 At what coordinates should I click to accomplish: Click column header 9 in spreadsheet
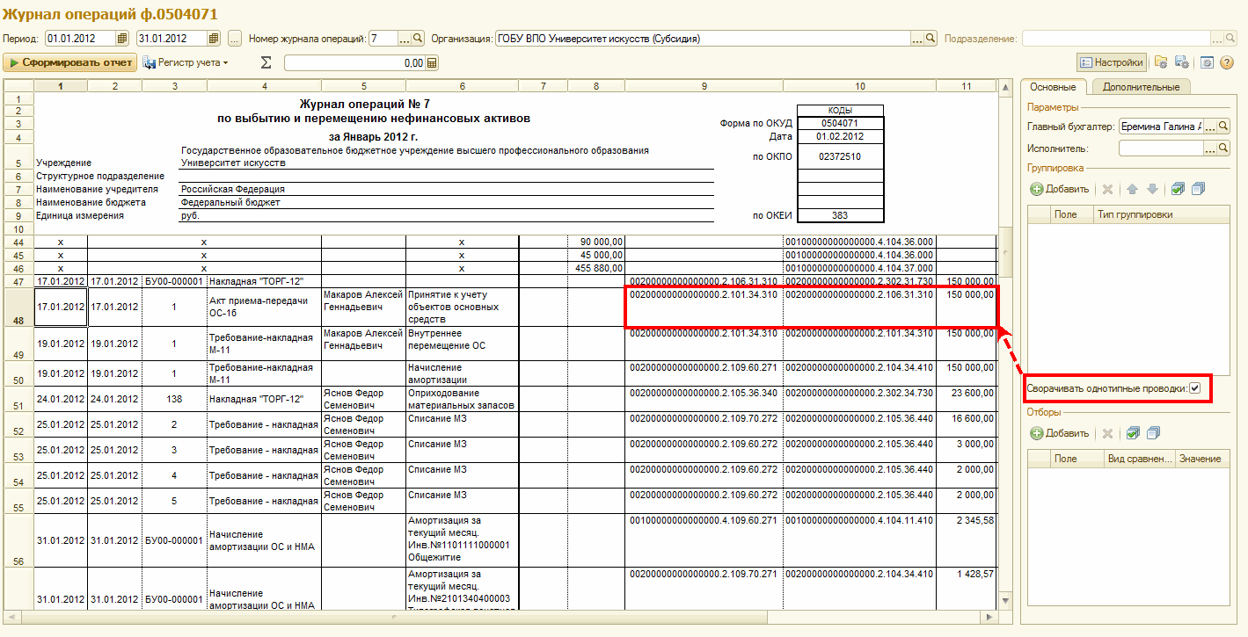point(704,86)
